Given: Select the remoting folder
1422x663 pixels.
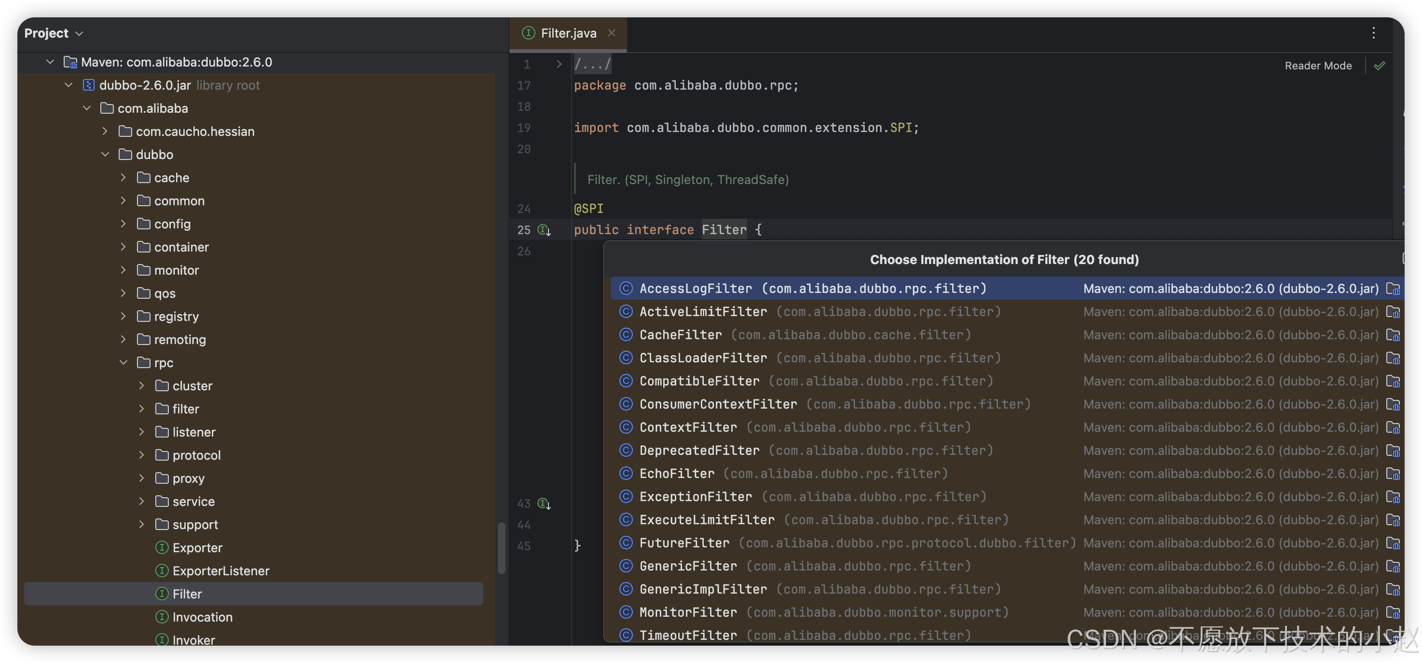Looking at the screenshot, I should [172, 340].
